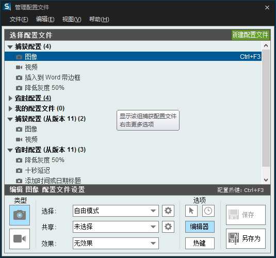This screenshot has width=276, height=258.
Task: Click the 配置热键: Ctrl+F3 label
Action: coord(240,190)
